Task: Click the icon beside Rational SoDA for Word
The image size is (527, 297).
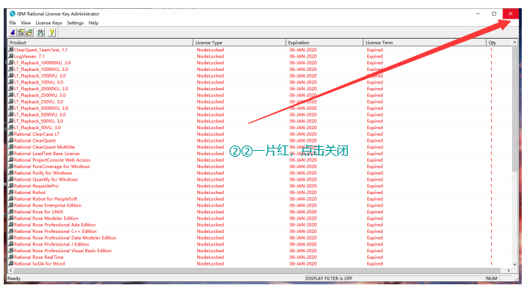Action: (x=10, y=263)
